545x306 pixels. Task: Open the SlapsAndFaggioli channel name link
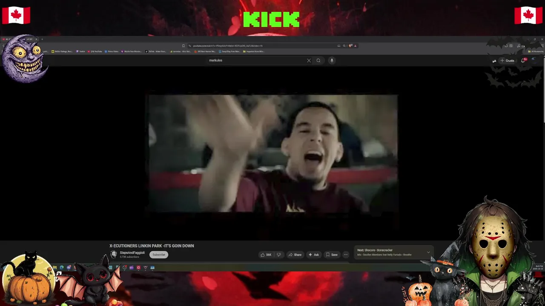tap(132, 252)
